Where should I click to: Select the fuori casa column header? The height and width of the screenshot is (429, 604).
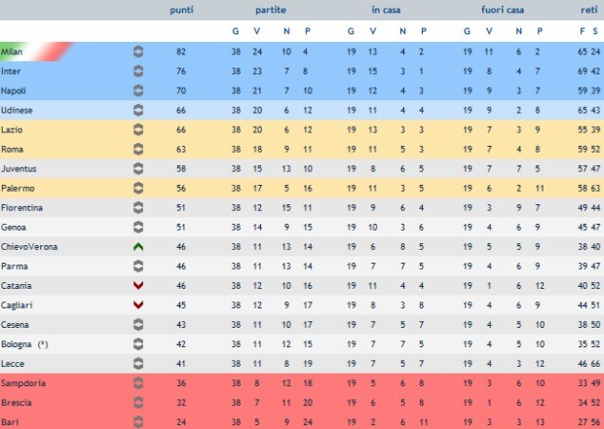pos(503,10)
